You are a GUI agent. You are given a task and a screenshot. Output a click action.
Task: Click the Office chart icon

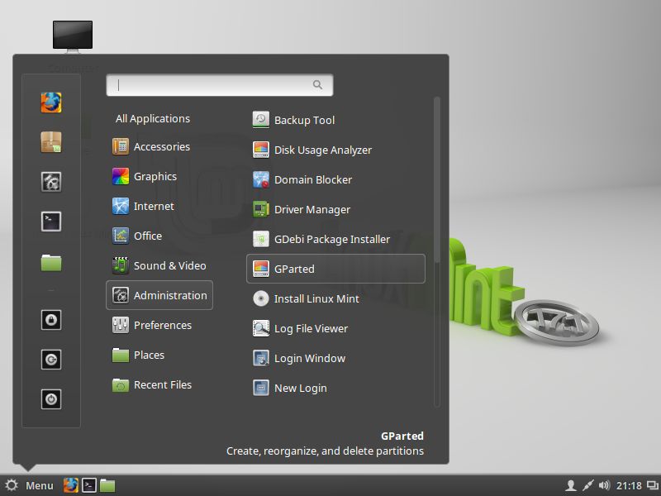coord(121,236)
